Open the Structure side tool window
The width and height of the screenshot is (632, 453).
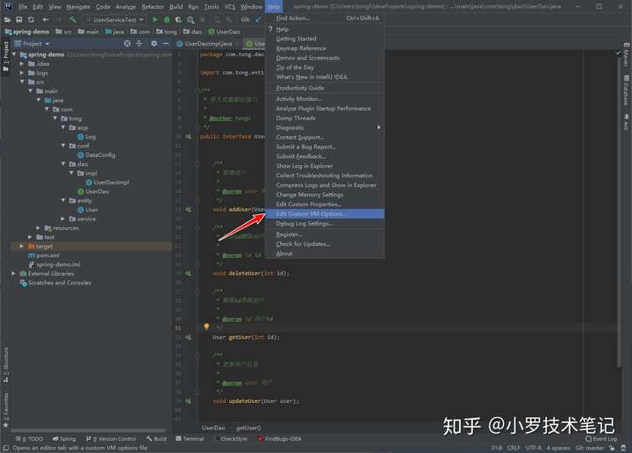pyautogui.click(x=5, y=364)
